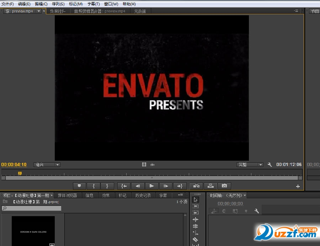Select the Razor tool in tools panel
This screenshot has height=246, width=320.
click(195, 240)
